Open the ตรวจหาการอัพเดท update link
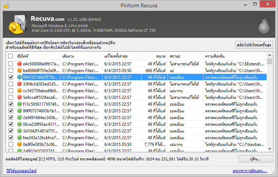 tap(250, 171)
